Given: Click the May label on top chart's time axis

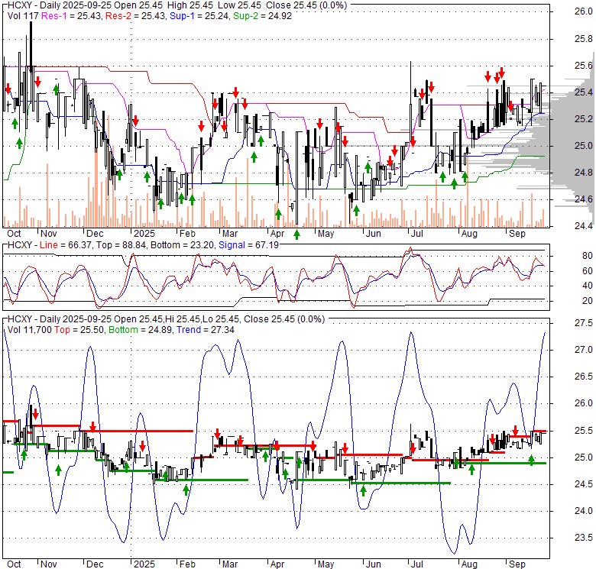Looking at the screenshot, I should tap(326, 234).
